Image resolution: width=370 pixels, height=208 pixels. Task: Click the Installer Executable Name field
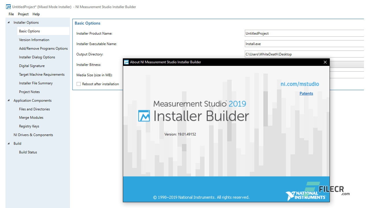coord(304,44)
